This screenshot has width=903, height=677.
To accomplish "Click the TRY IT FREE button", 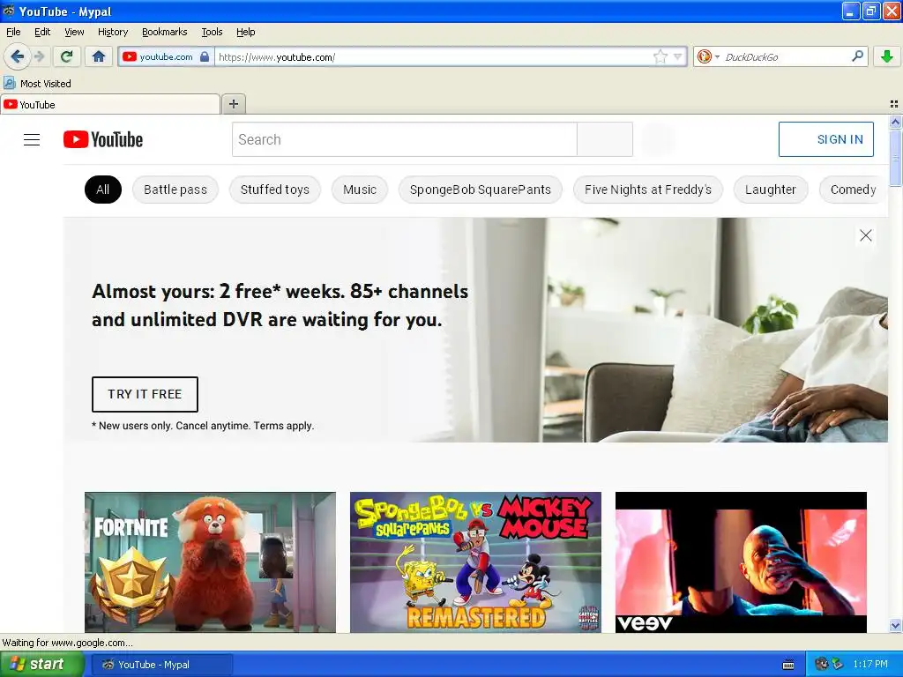I will (x=145, y=394).
